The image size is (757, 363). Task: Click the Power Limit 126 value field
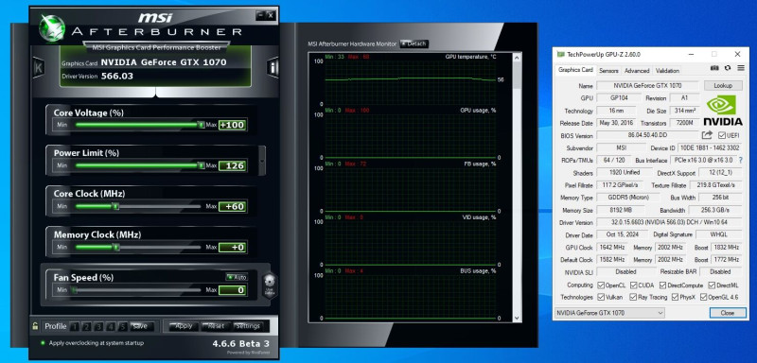click(x=233, y=165)
